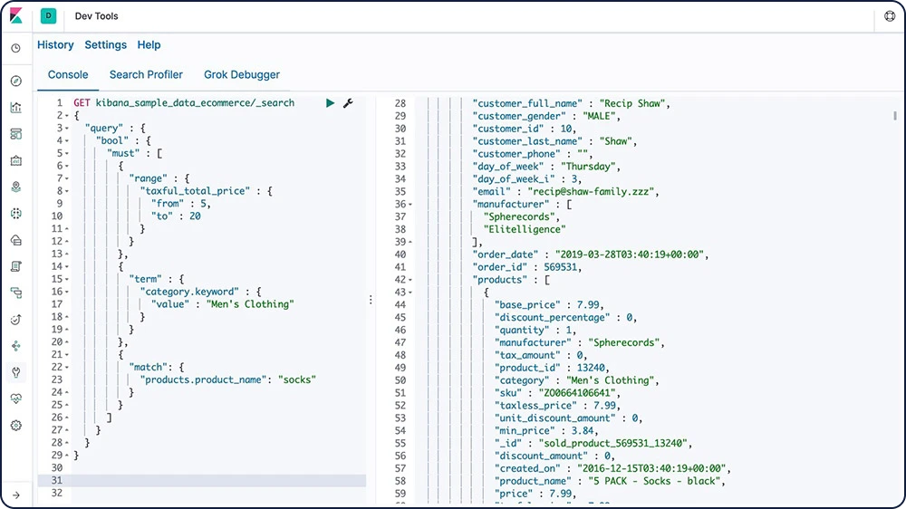This screenshot has height=509, width=906.
Task: Click "order_id" : 569531 line
Action: point(527,267)
